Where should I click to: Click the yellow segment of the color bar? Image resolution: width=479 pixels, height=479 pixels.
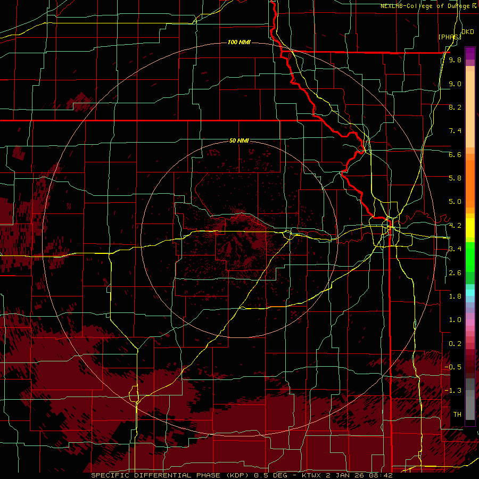point(470,228)
